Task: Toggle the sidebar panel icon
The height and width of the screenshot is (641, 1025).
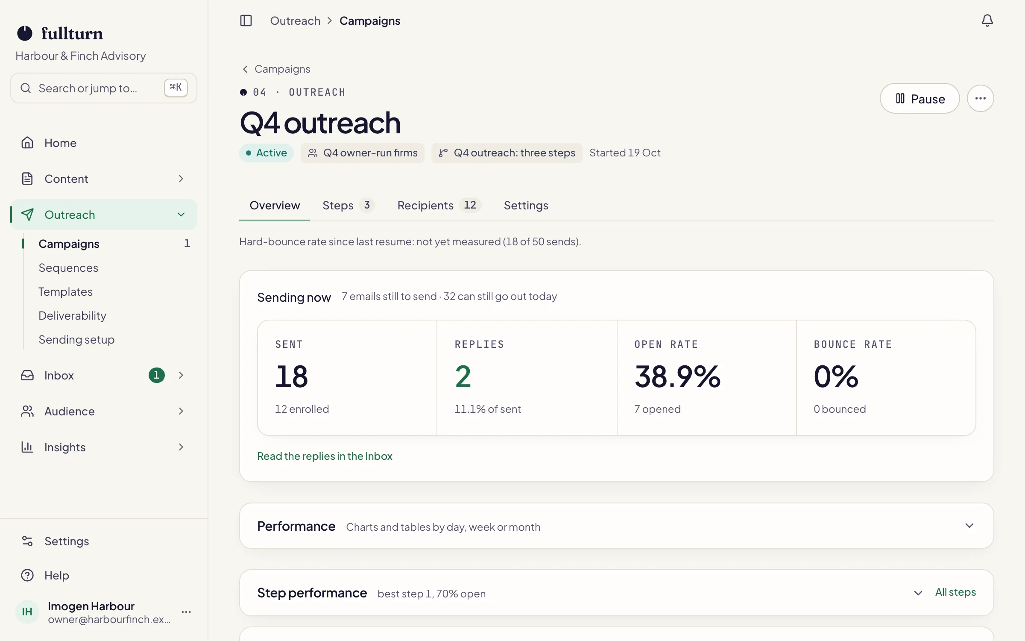Action: [x=246, y=21]
